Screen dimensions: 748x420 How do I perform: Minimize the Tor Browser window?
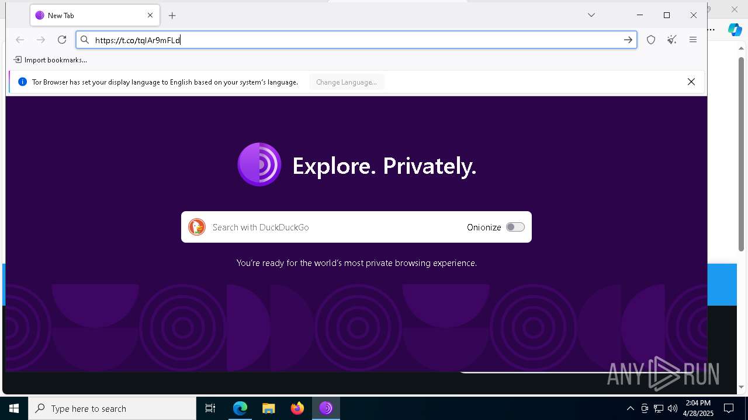[x=640, y=15]
